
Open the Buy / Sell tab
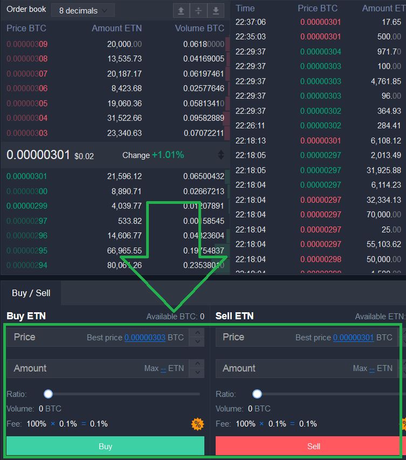[x=31, y=293]
